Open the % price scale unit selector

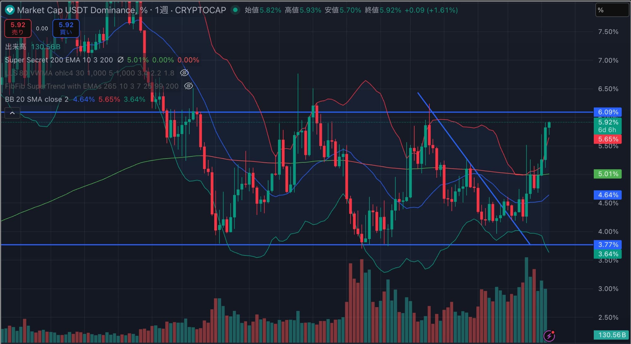[611, 10]
